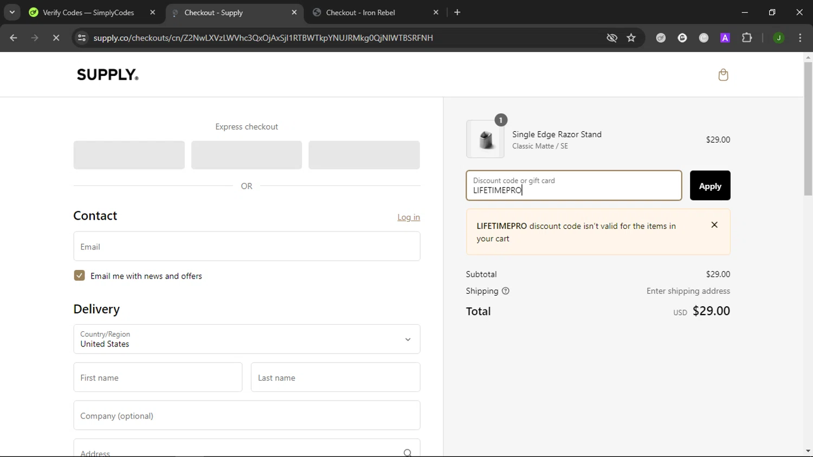The image size is (813, 457).
Task: Click the address search magnifier icon
Action: pyautogui.click(x=408, y=453)
